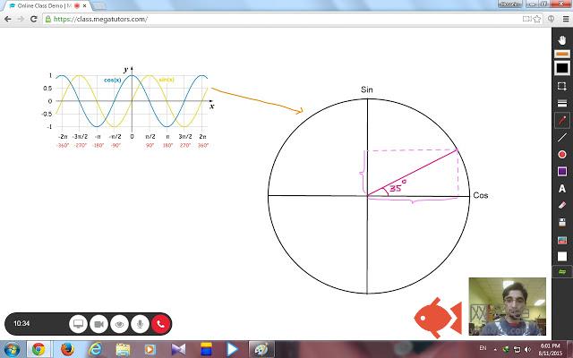
Task: Click the save floppy disk icon
Action: [x=561, y=222]
